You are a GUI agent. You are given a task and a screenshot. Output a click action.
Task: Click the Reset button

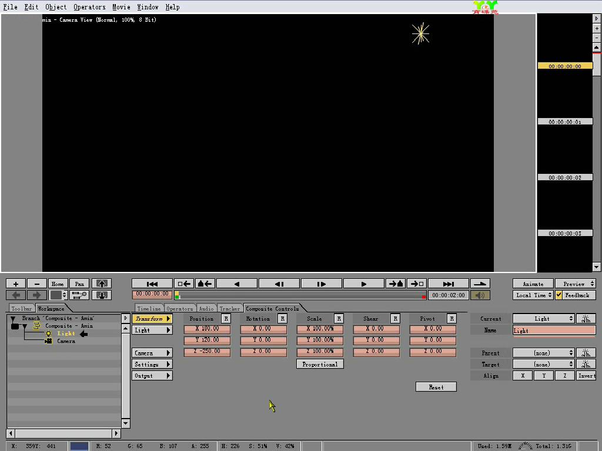point(436,387)
